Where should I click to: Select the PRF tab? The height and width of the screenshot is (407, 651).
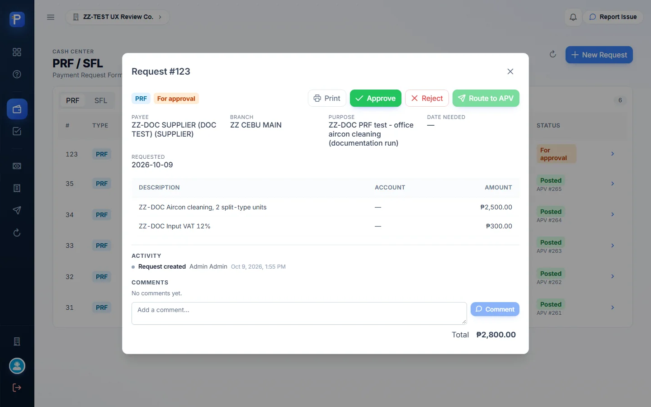coord(73,100)
